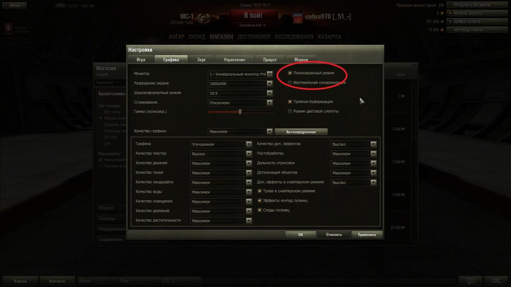The height and width of the screenshot is (287, 511).
Task: Click the silver credits icon next to 161 630
Action: pos(442,21)
